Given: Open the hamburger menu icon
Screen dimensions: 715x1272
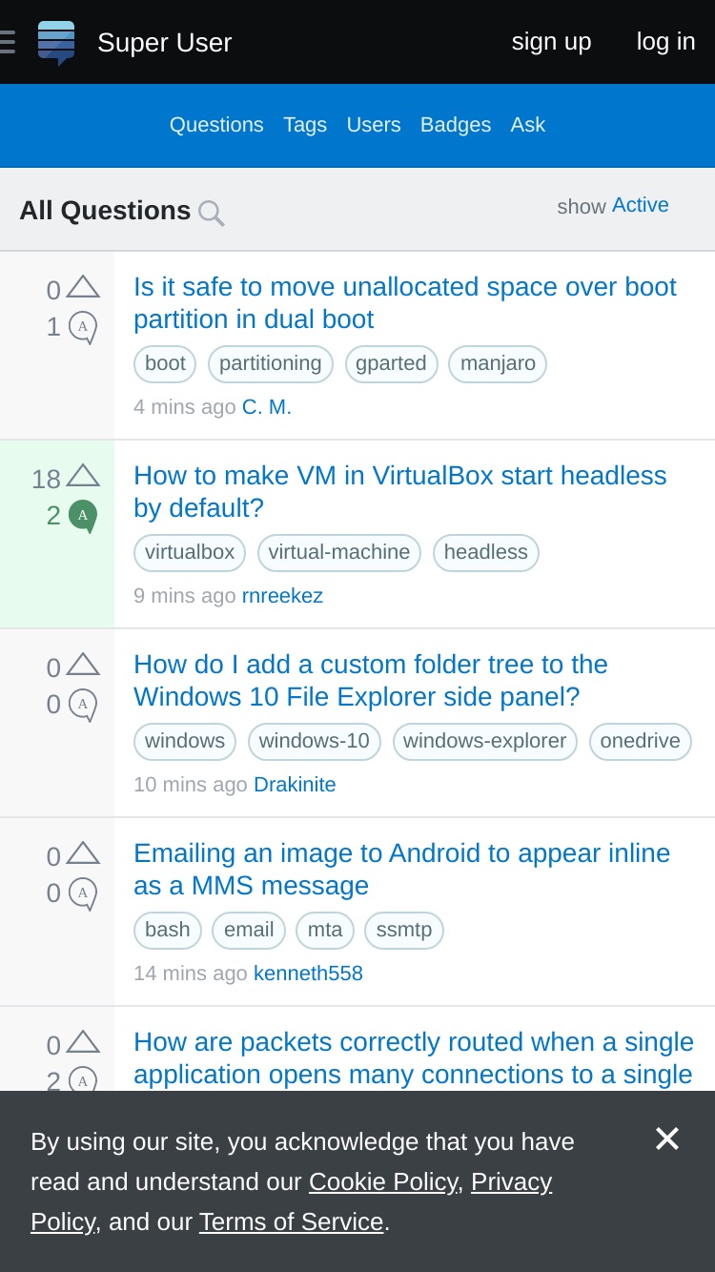Looking at the screenshot, I should 7,42.
